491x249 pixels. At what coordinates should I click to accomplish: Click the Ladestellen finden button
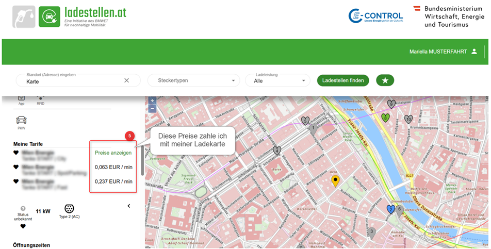click(343, 80)
